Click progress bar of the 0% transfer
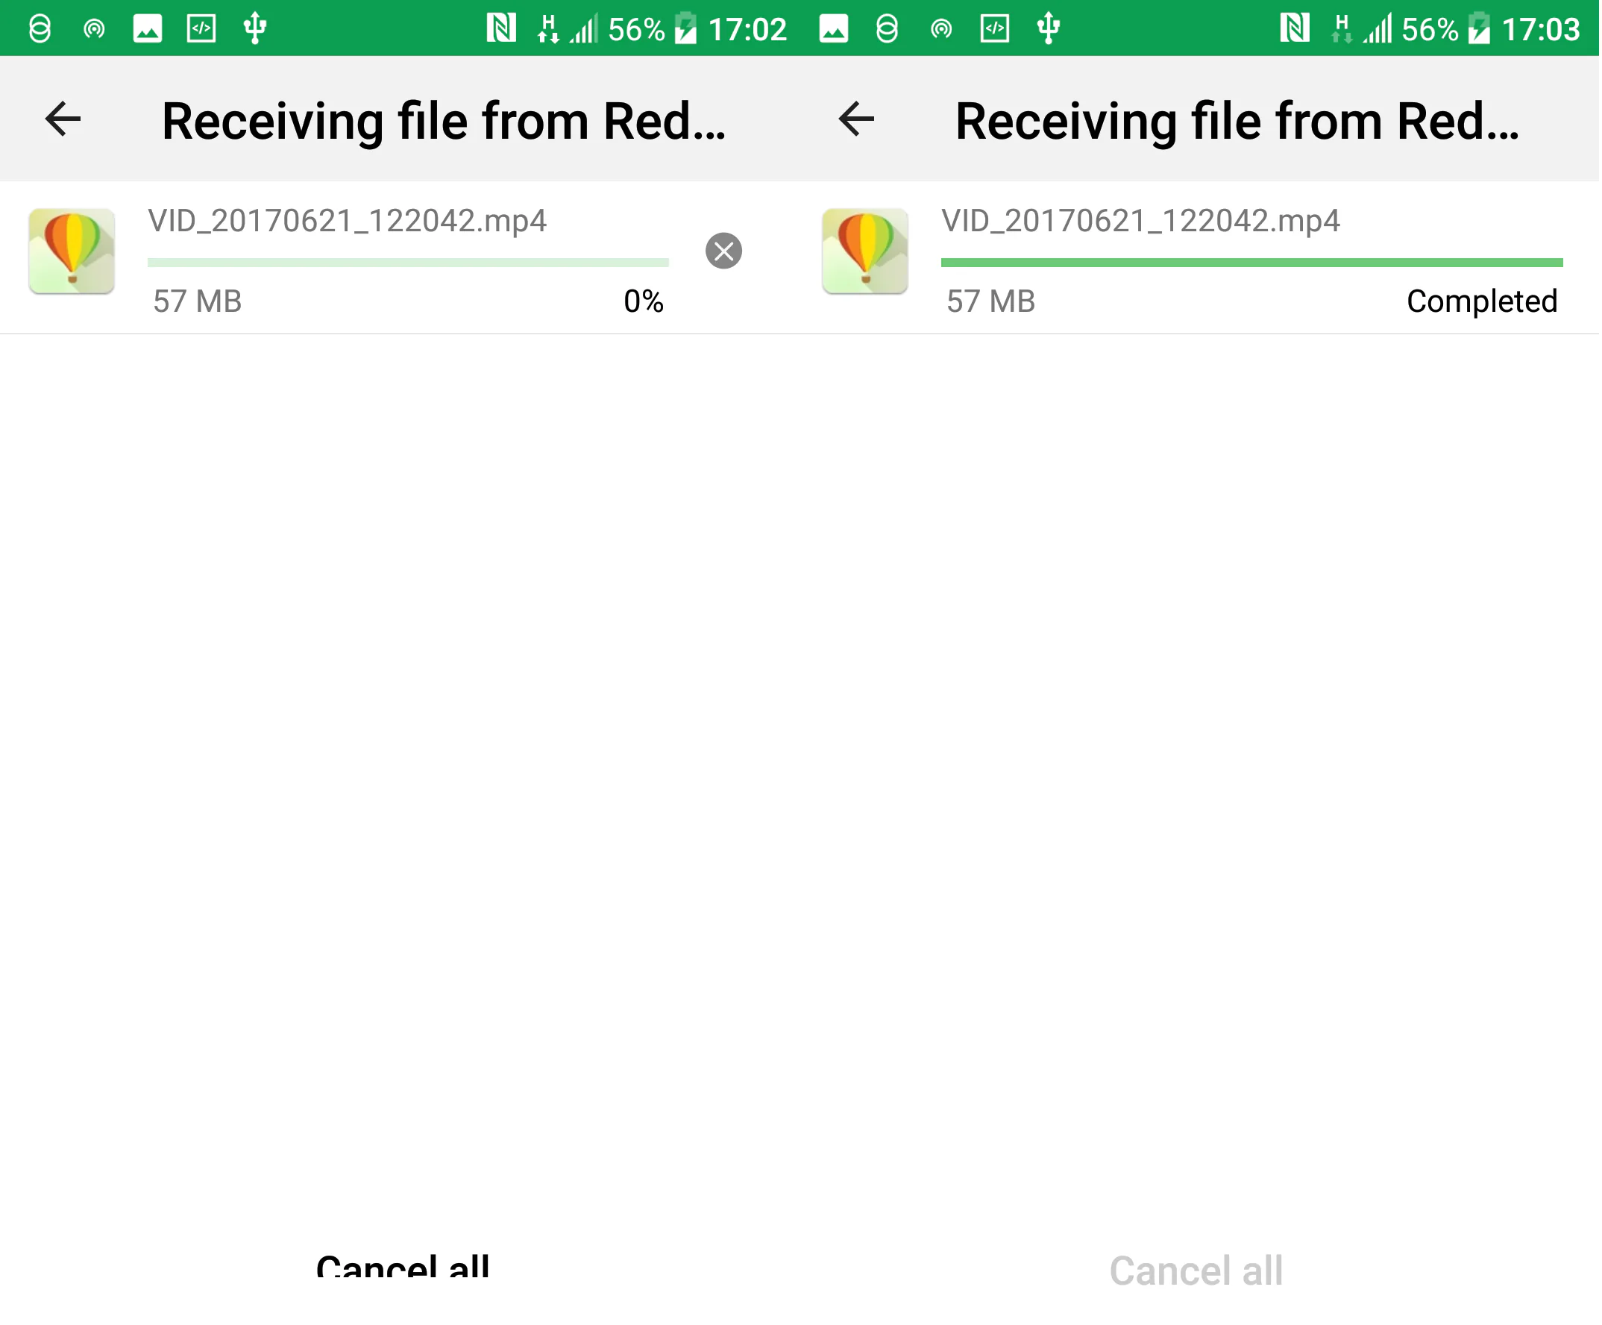The height and width of the screenshot is (1325, 1602). click(x=409, y=263)
